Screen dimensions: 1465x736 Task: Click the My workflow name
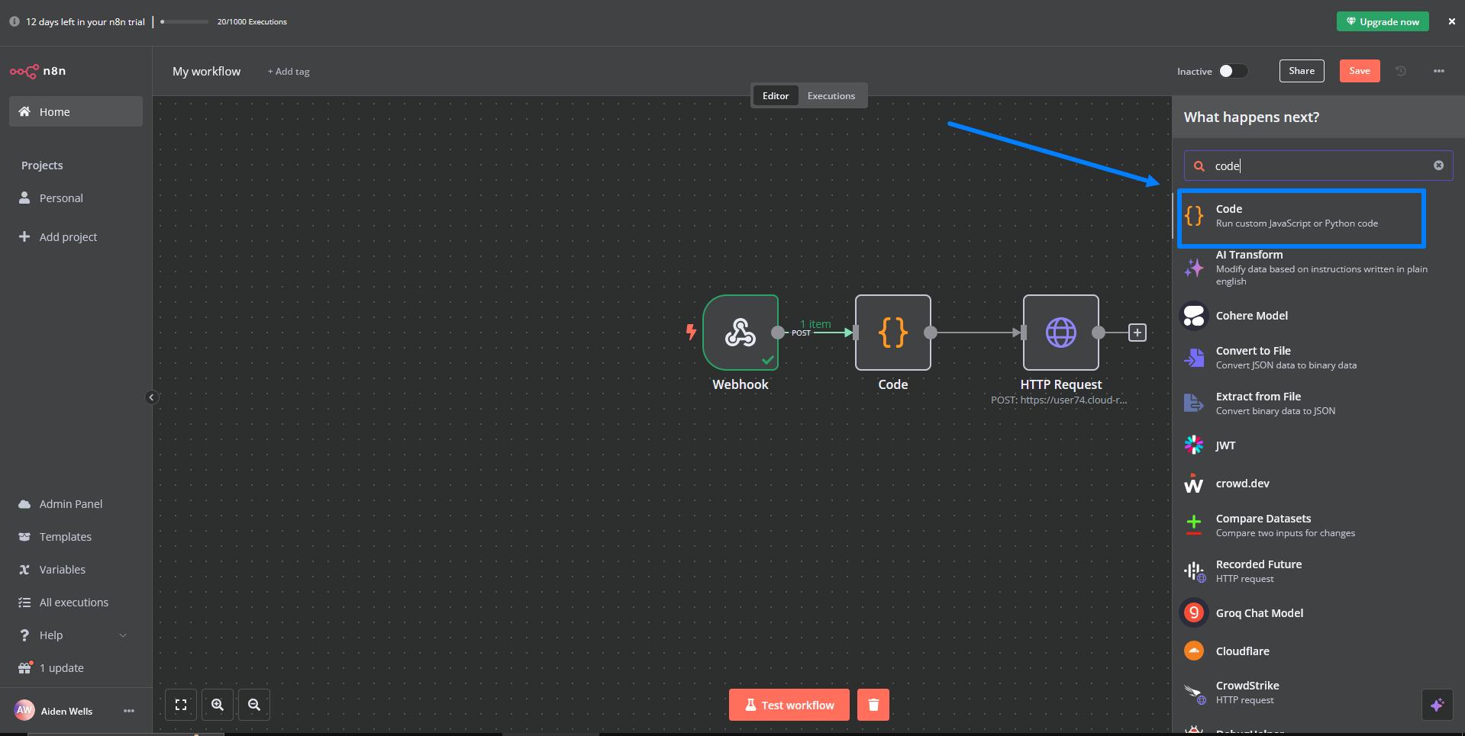click(206, 71)
